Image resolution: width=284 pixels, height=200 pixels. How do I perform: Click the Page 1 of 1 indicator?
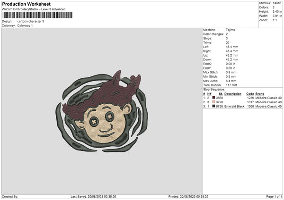pos(274,196)
